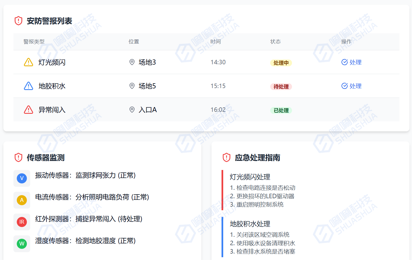Click the shield icon beside 安防警报列表

click(x=18, y=21)
